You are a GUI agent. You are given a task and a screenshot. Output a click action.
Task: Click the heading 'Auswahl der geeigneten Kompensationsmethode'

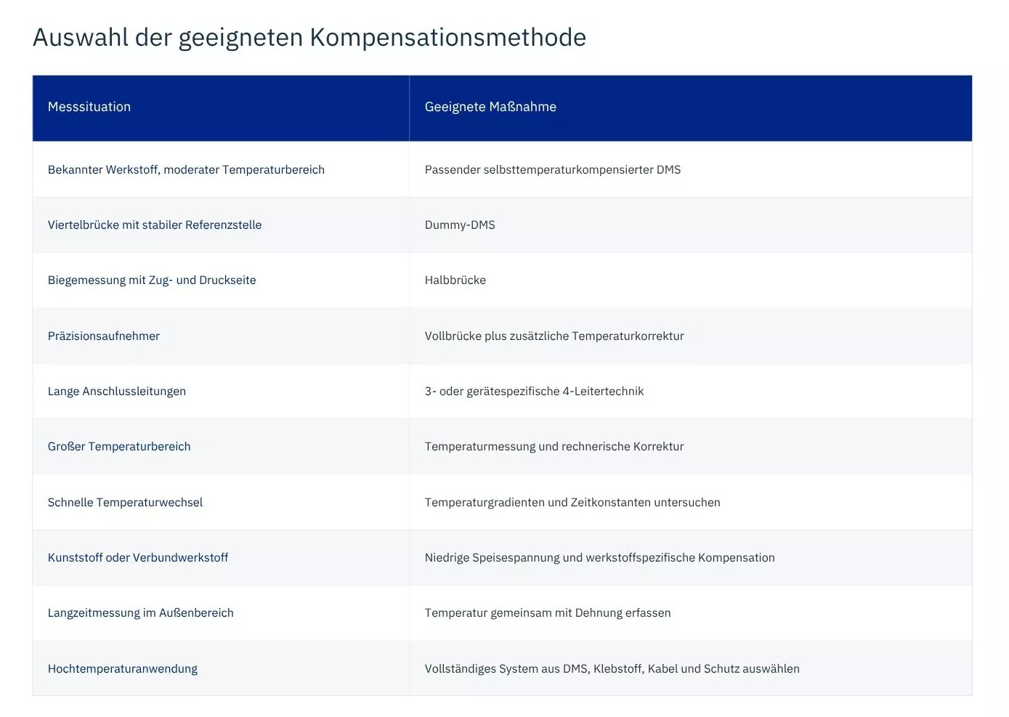pyautogui.click(x=309, y=37)
